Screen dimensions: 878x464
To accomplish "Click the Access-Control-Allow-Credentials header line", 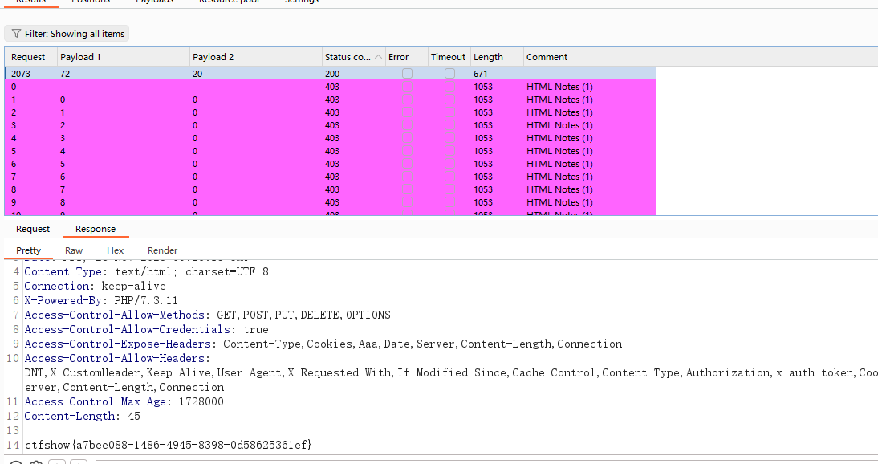I will tap(147, 329).
